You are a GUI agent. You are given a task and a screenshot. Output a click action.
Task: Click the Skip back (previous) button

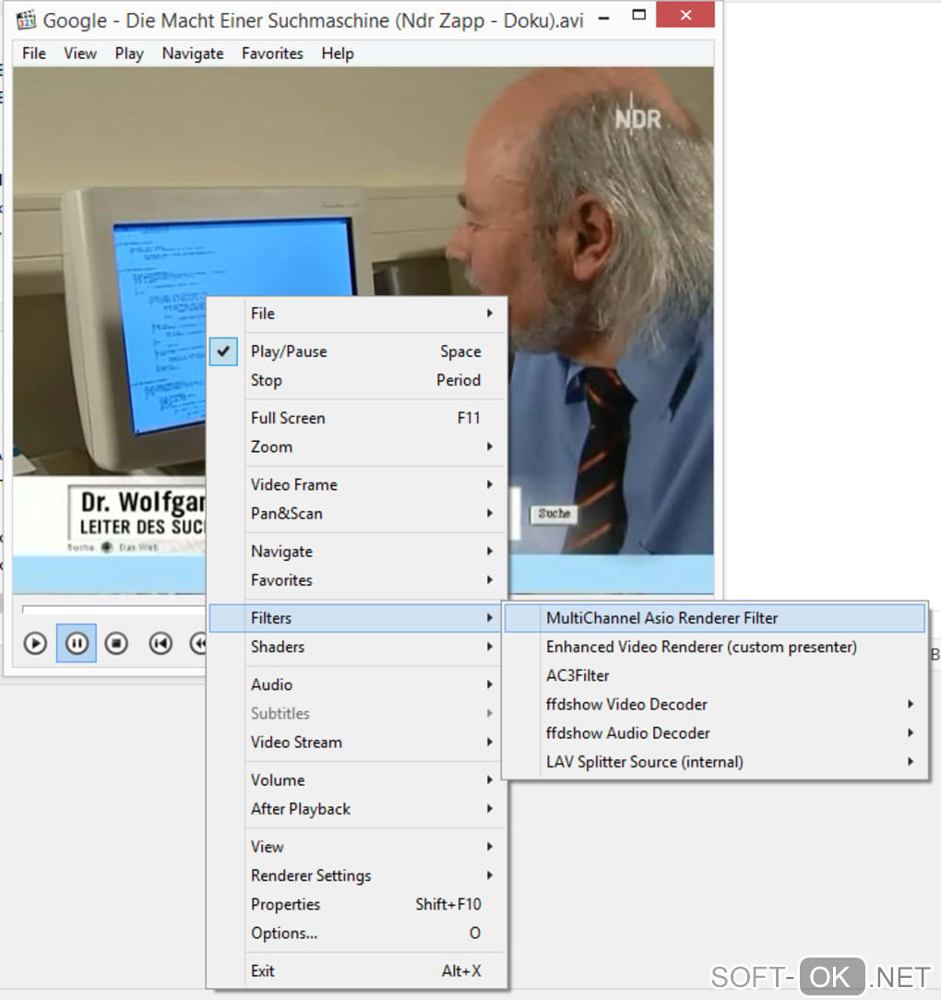[x=161, y=643]
